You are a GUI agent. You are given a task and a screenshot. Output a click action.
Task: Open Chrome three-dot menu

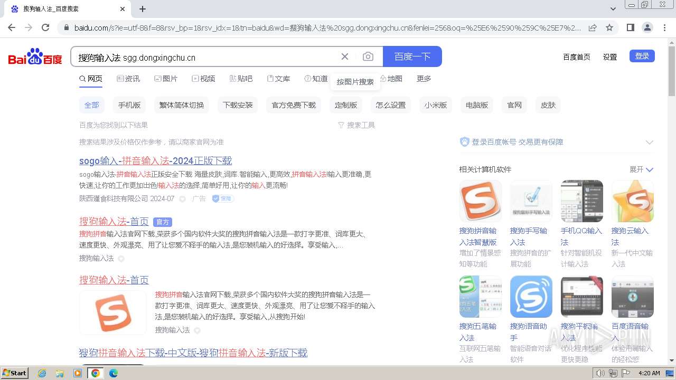point(664,27)
